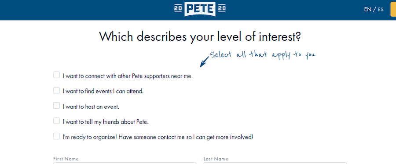Click the PETE banner logo in header
Viewport: 396px width, 164px height.
pos(200,9)
